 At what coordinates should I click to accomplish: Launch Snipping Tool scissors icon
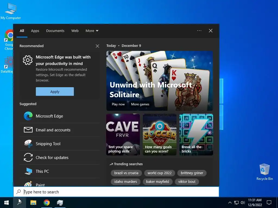tap(28, 144)
